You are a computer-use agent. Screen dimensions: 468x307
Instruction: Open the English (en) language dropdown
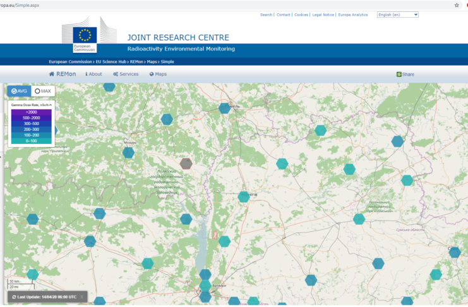(397, 15)
